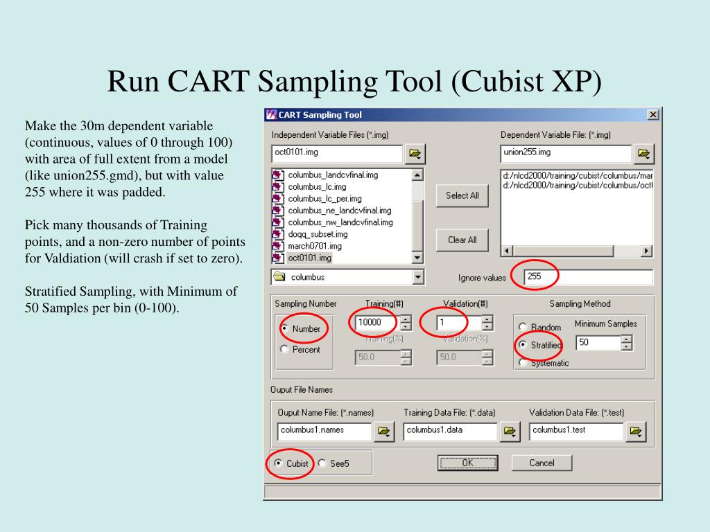This screenshot has width=710, height=532.
Task: Open browse folder for Independent Variable Files
Action: pos(415,154)
